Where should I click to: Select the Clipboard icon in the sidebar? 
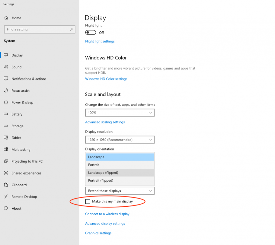(6, 185)
